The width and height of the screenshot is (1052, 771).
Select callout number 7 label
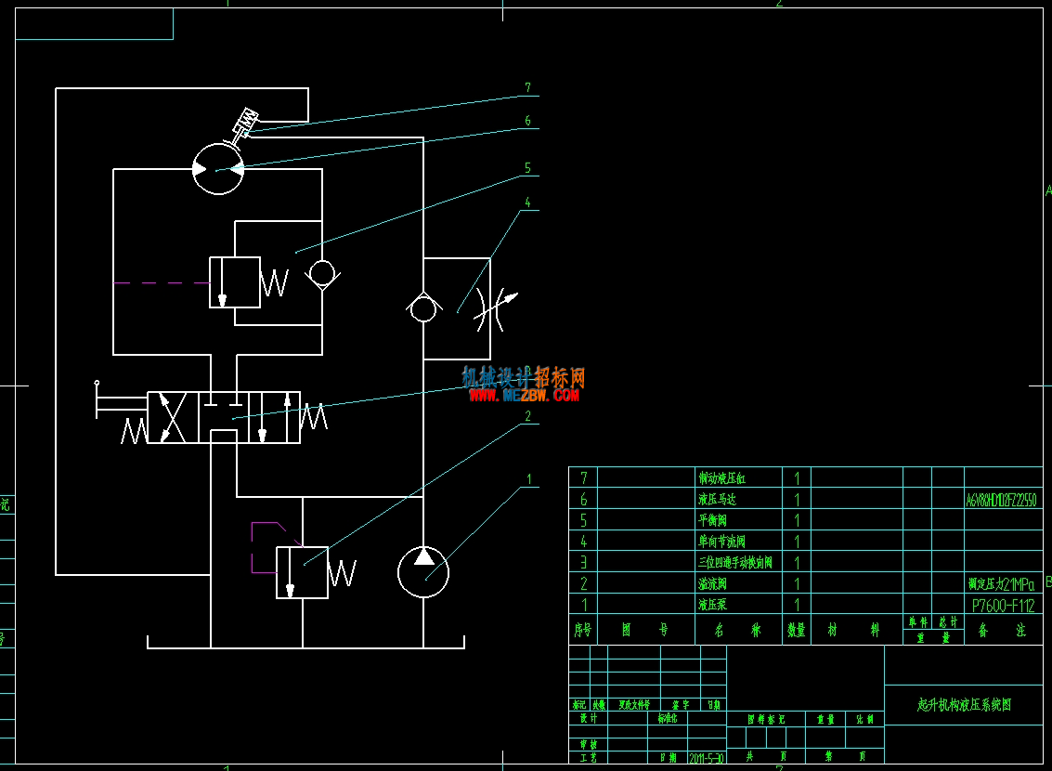pyautogui.click(x=528, y=88)
